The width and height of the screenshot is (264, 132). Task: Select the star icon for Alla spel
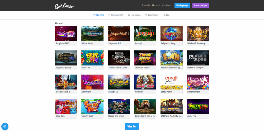click(94, 15)
